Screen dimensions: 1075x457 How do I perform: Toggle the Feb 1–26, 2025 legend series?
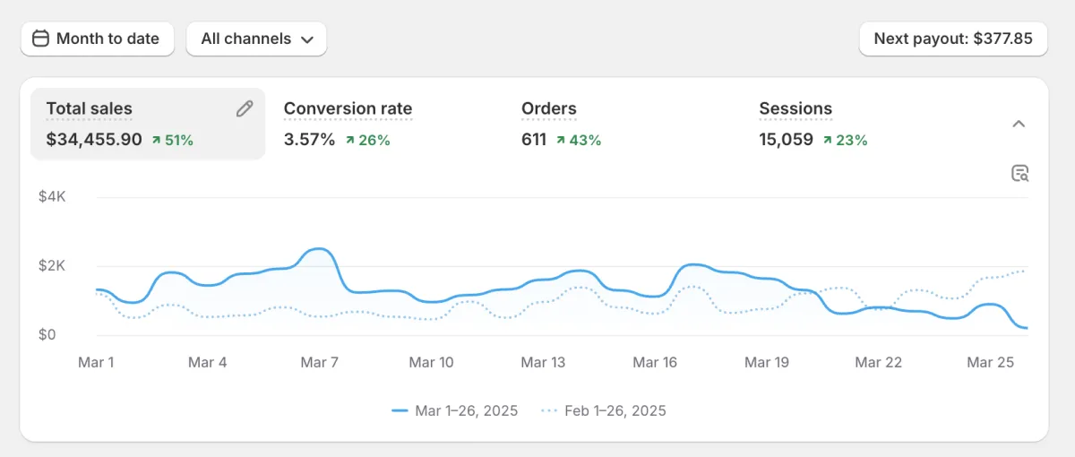(x=604, y=410)
